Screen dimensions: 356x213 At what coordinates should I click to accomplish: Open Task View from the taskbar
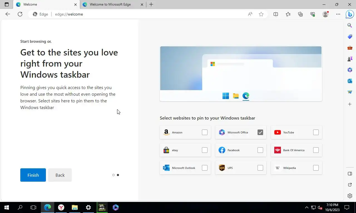33,207
